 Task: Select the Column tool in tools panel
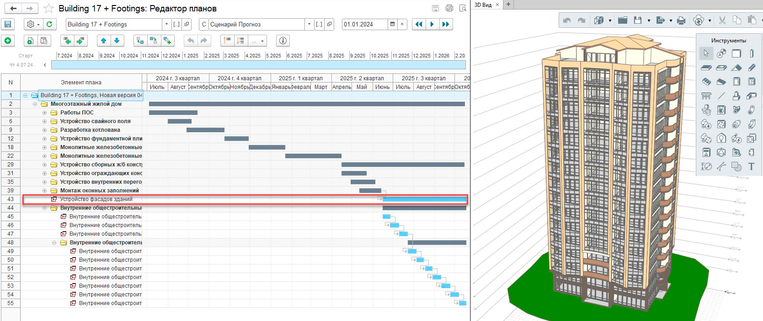(751, 54)
